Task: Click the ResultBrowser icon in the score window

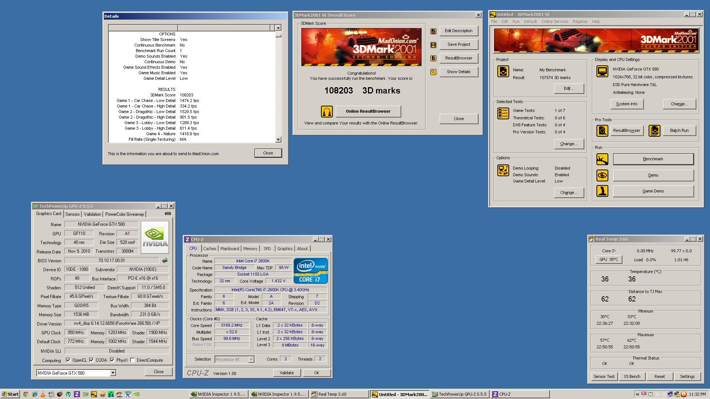Action: [433, 58]
